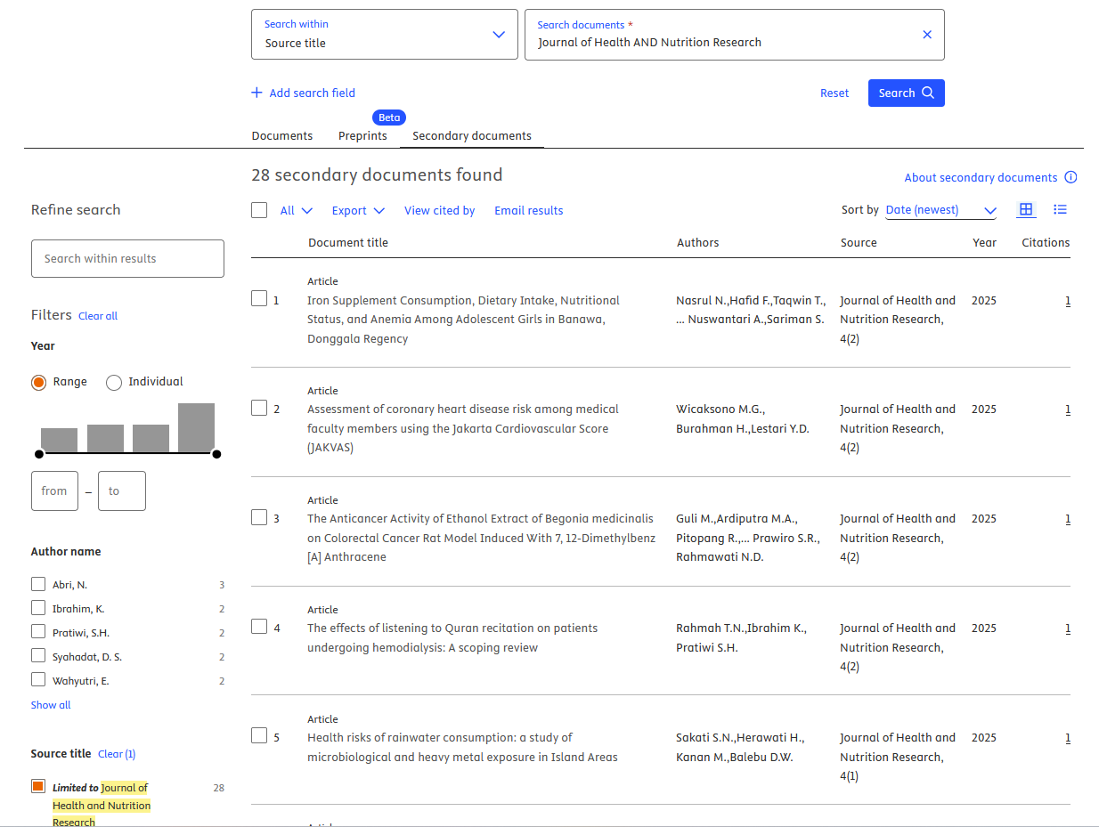The height and width of the screenshot is (827, 1099).
Task: Switch to grid table view icon
Action: point(1026,209)
